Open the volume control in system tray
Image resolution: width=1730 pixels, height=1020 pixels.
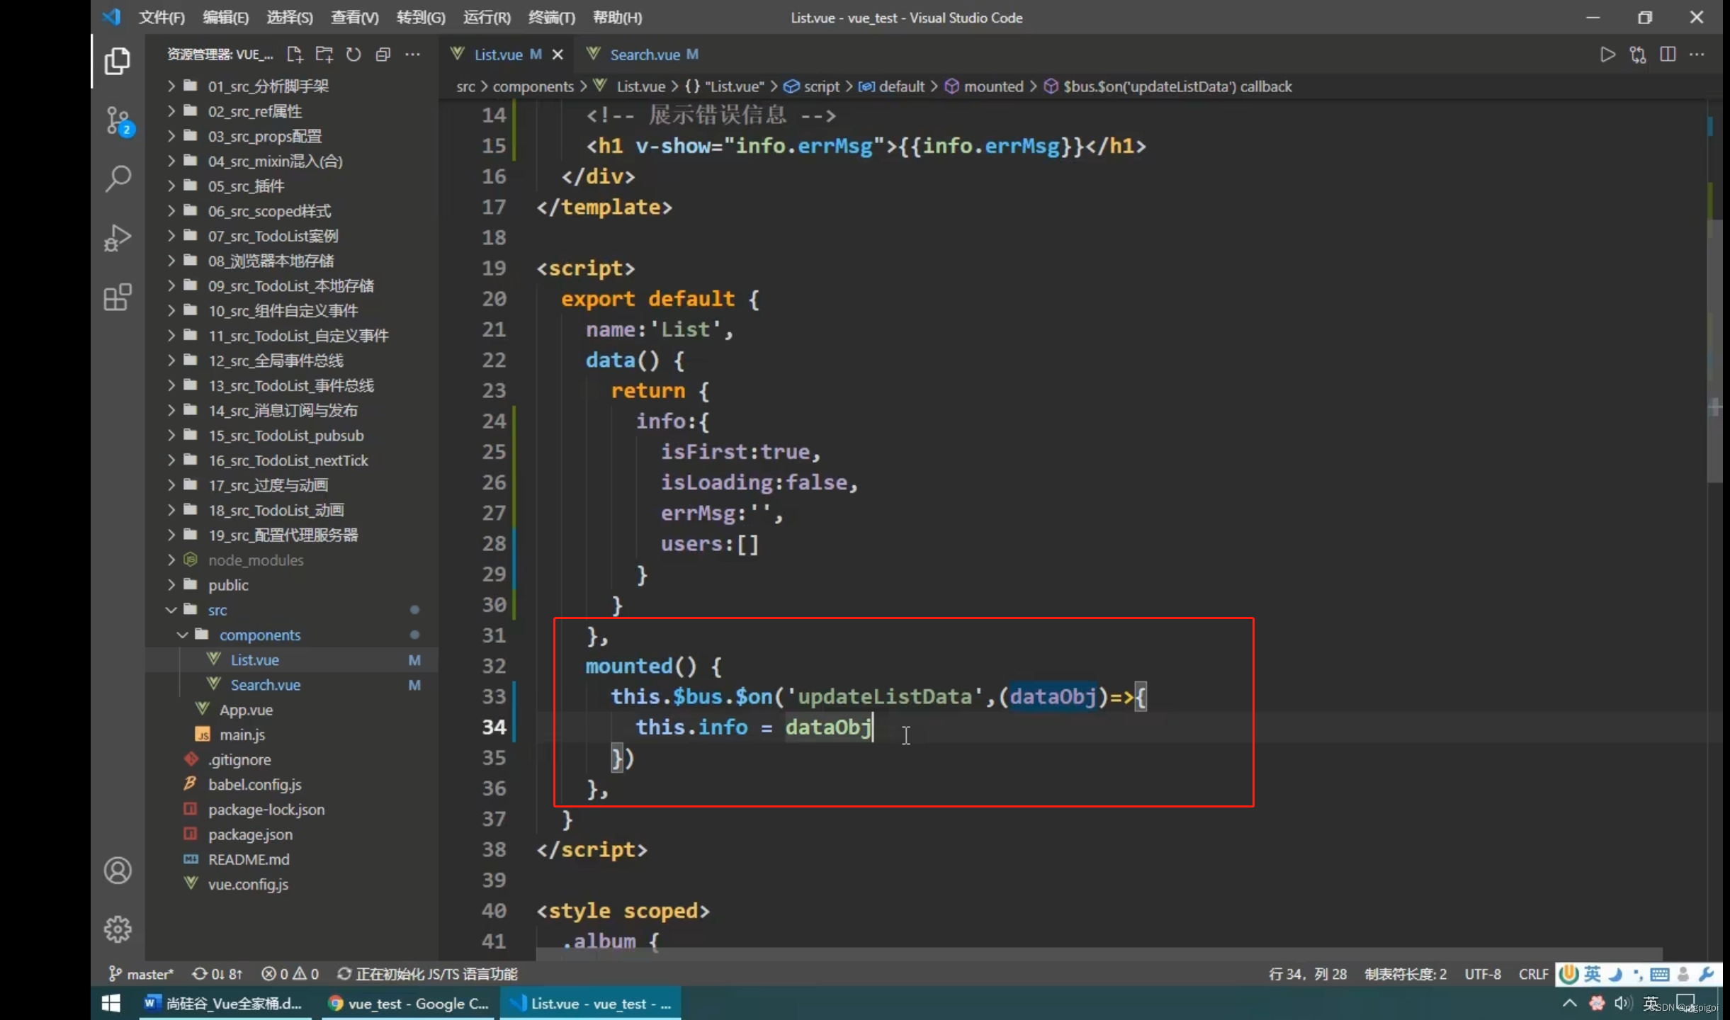1622,1003
